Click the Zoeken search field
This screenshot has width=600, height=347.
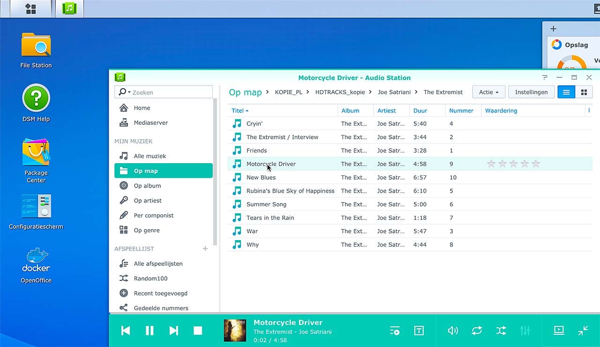pos(164,92)
